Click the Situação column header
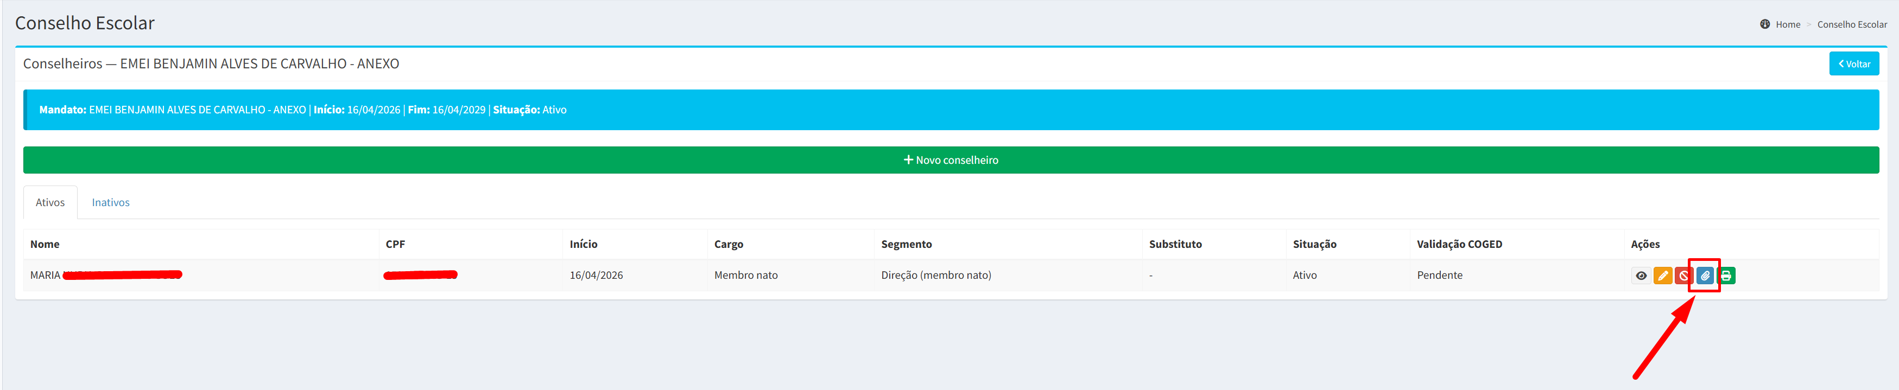This screenshot has width=1899, height=390. tap(1314, 244)
